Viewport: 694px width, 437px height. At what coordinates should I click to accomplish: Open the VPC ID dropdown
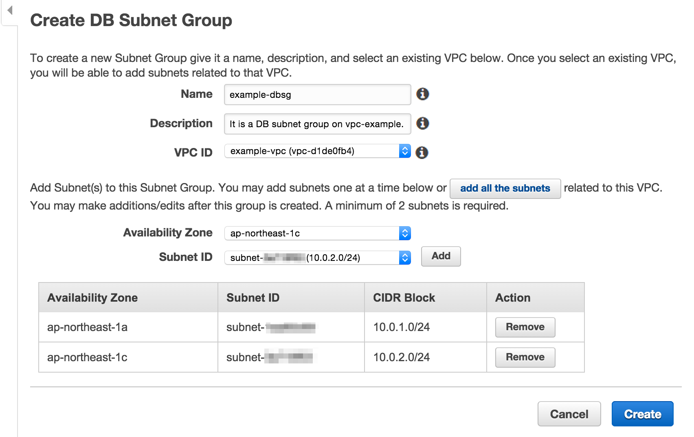tap(317, 151)
